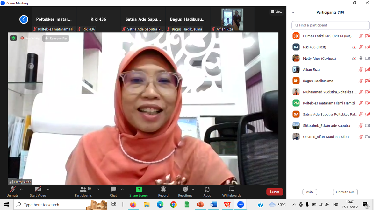Click the Zoom icon in the taskbar
Image resolution: width=374 pixels, height=210 pixels.
241,205
